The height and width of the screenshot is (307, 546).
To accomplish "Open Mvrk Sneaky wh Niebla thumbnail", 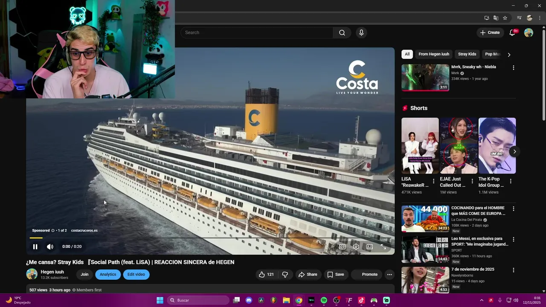I will click(x=425, y=78).
